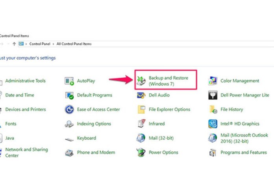Expand chevron before All Control Panel Items
Viewport: 274px width, 182px height.
pyautogui.click(x=53, y=44)
